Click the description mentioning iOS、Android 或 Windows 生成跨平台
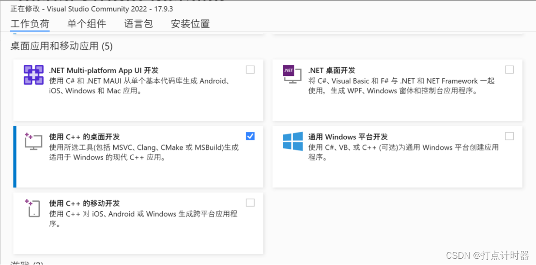Image resolution: width=536 pixels, height=265 pixels. pyautogui.click(x=143, y=219)
